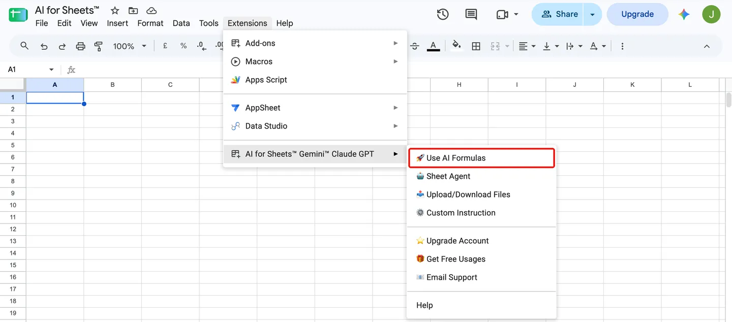The height and width of the screenshot is (322, 732).
Task: Expand the AppSheet submenu
Action: point(315,108)
